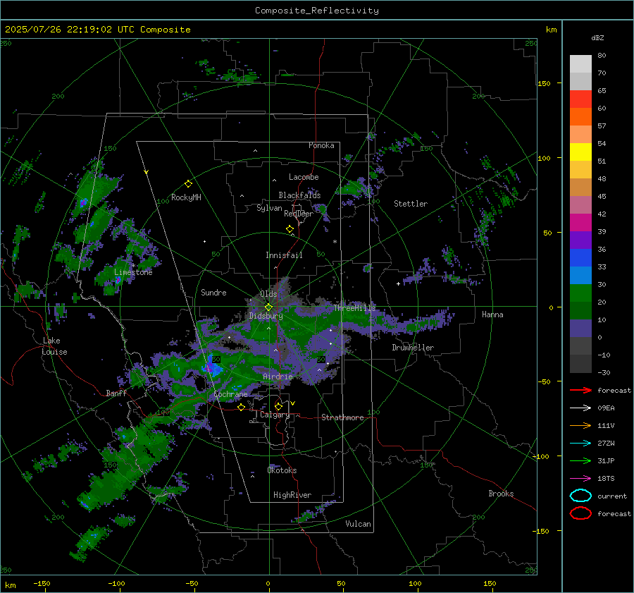Click the Lacombe label
Screen dimensions: 634x593
(304, 177)
